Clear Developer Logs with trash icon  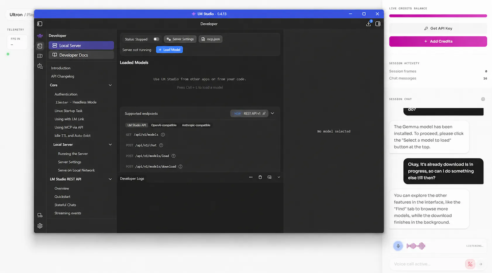click(260, 177)
